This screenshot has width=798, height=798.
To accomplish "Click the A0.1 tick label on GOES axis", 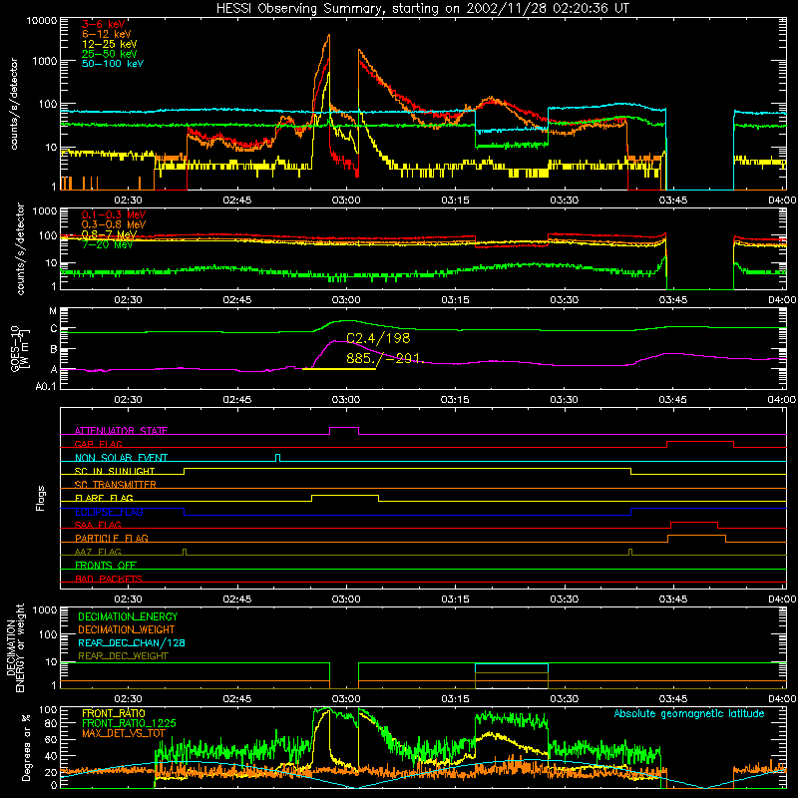I will [x=46, y=386].
